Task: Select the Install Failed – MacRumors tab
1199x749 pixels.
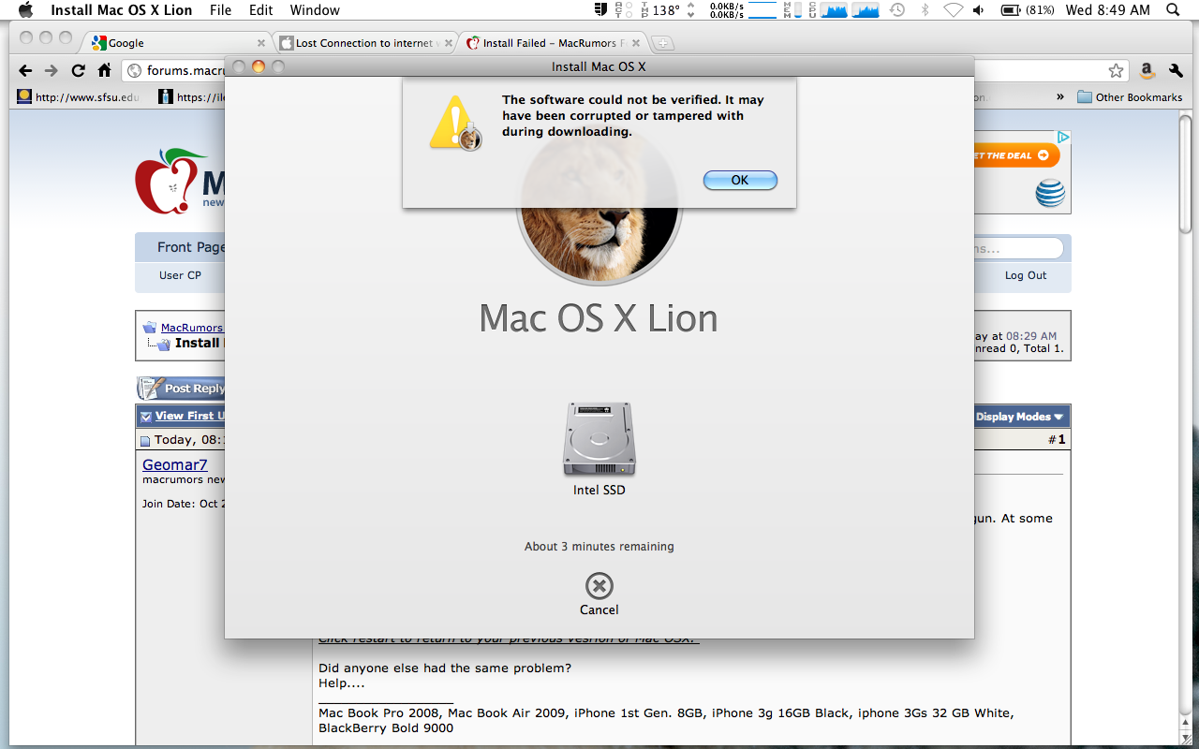Action: (555, 43)
